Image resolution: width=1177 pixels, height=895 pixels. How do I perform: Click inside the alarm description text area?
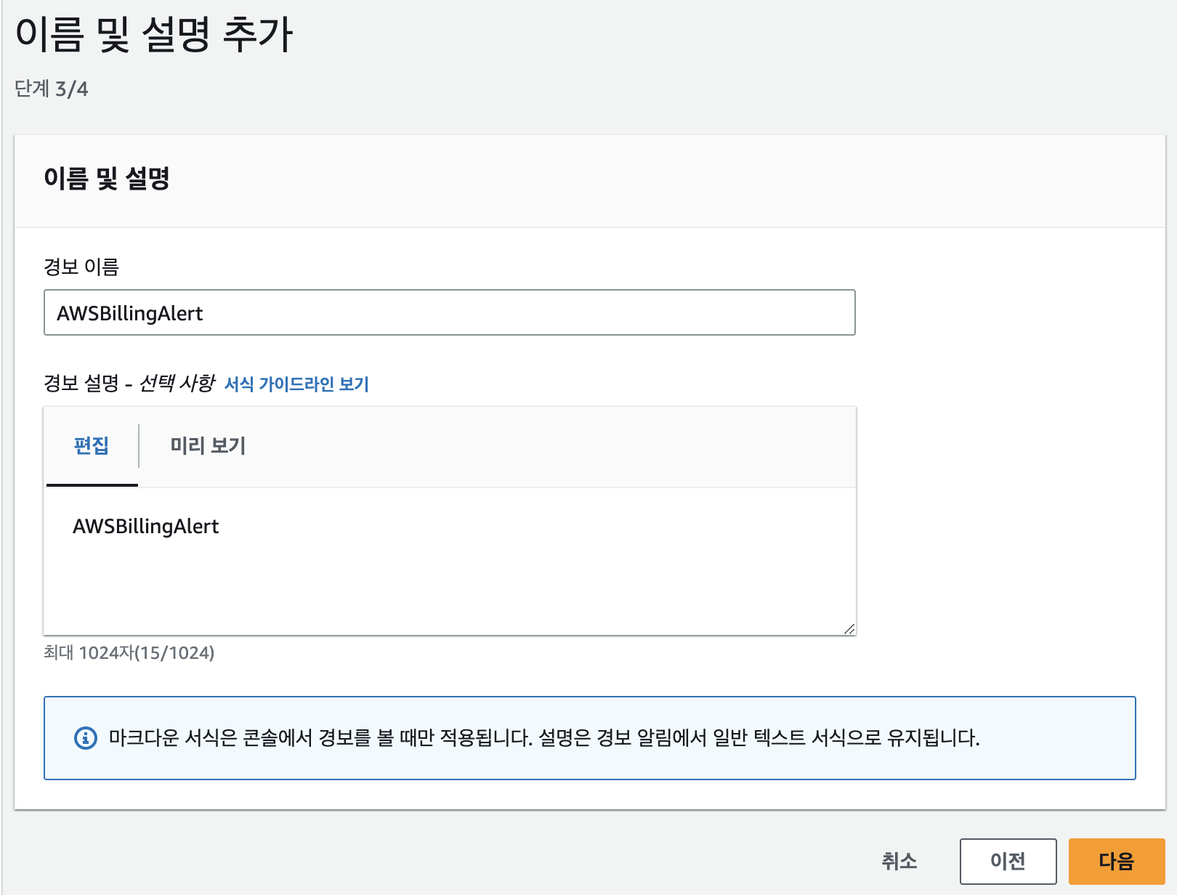[x=450, y=562]
